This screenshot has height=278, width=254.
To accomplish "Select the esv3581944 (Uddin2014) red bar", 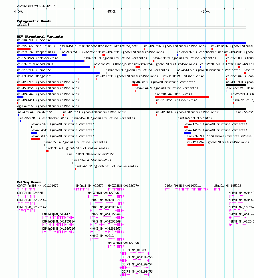I will point(182,97).
